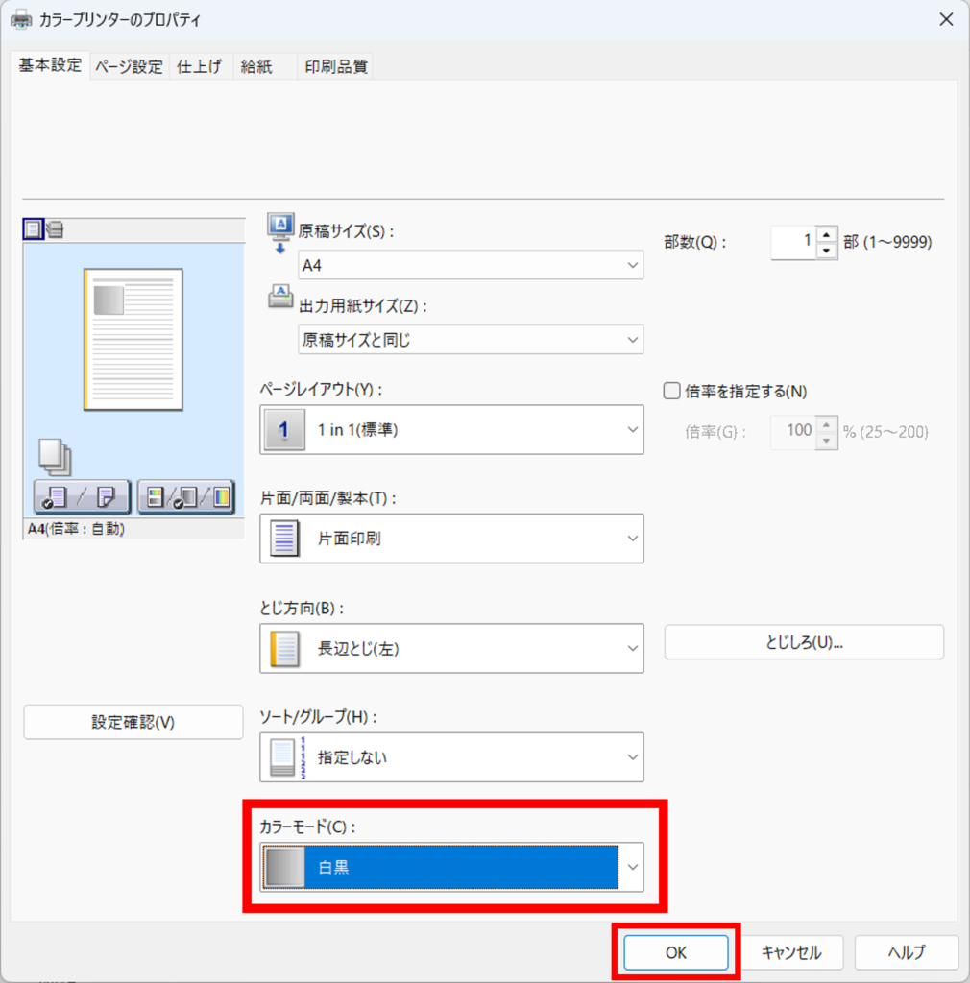Click the とじしろ(U)... button

tap(804, 642)
